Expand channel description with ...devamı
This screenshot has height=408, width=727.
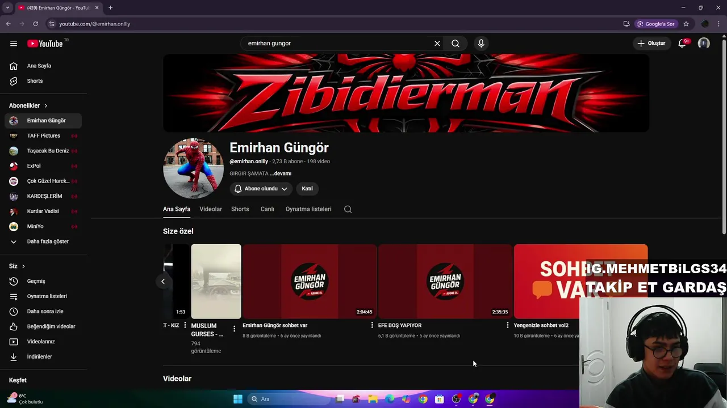tap(281, 173)
